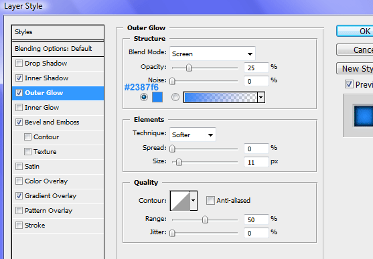This screenshot has height=259, width=373.
Task: Toggle the Drop Shadow checkbox
Action: tap(19, 64)
